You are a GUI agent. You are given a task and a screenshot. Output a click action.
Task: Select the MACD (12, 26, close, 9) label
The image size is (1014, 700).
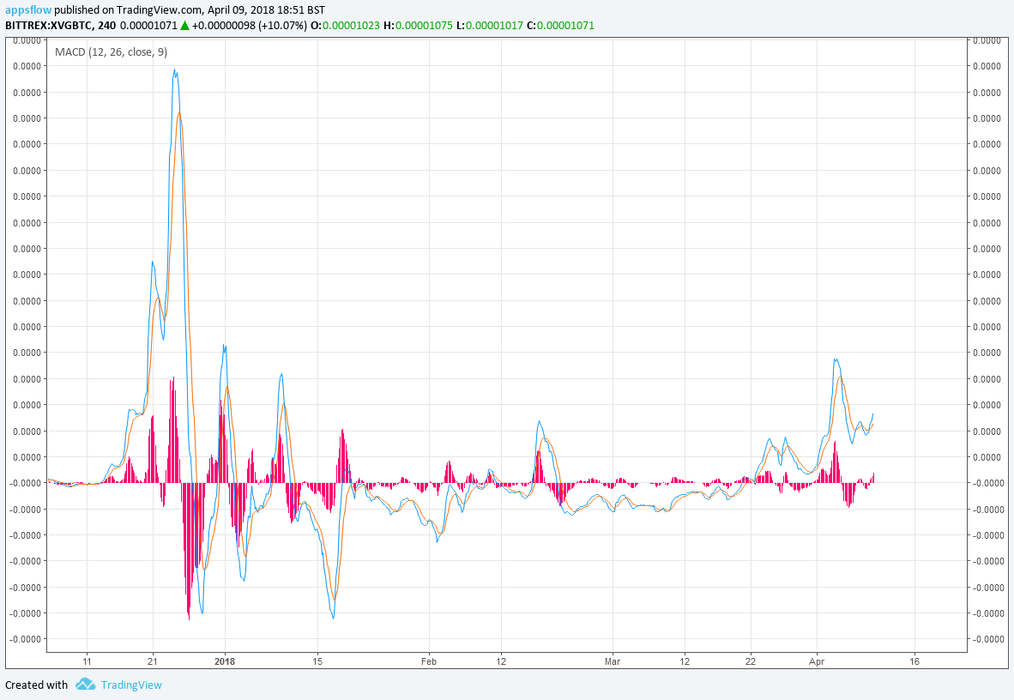coord(112,51)
